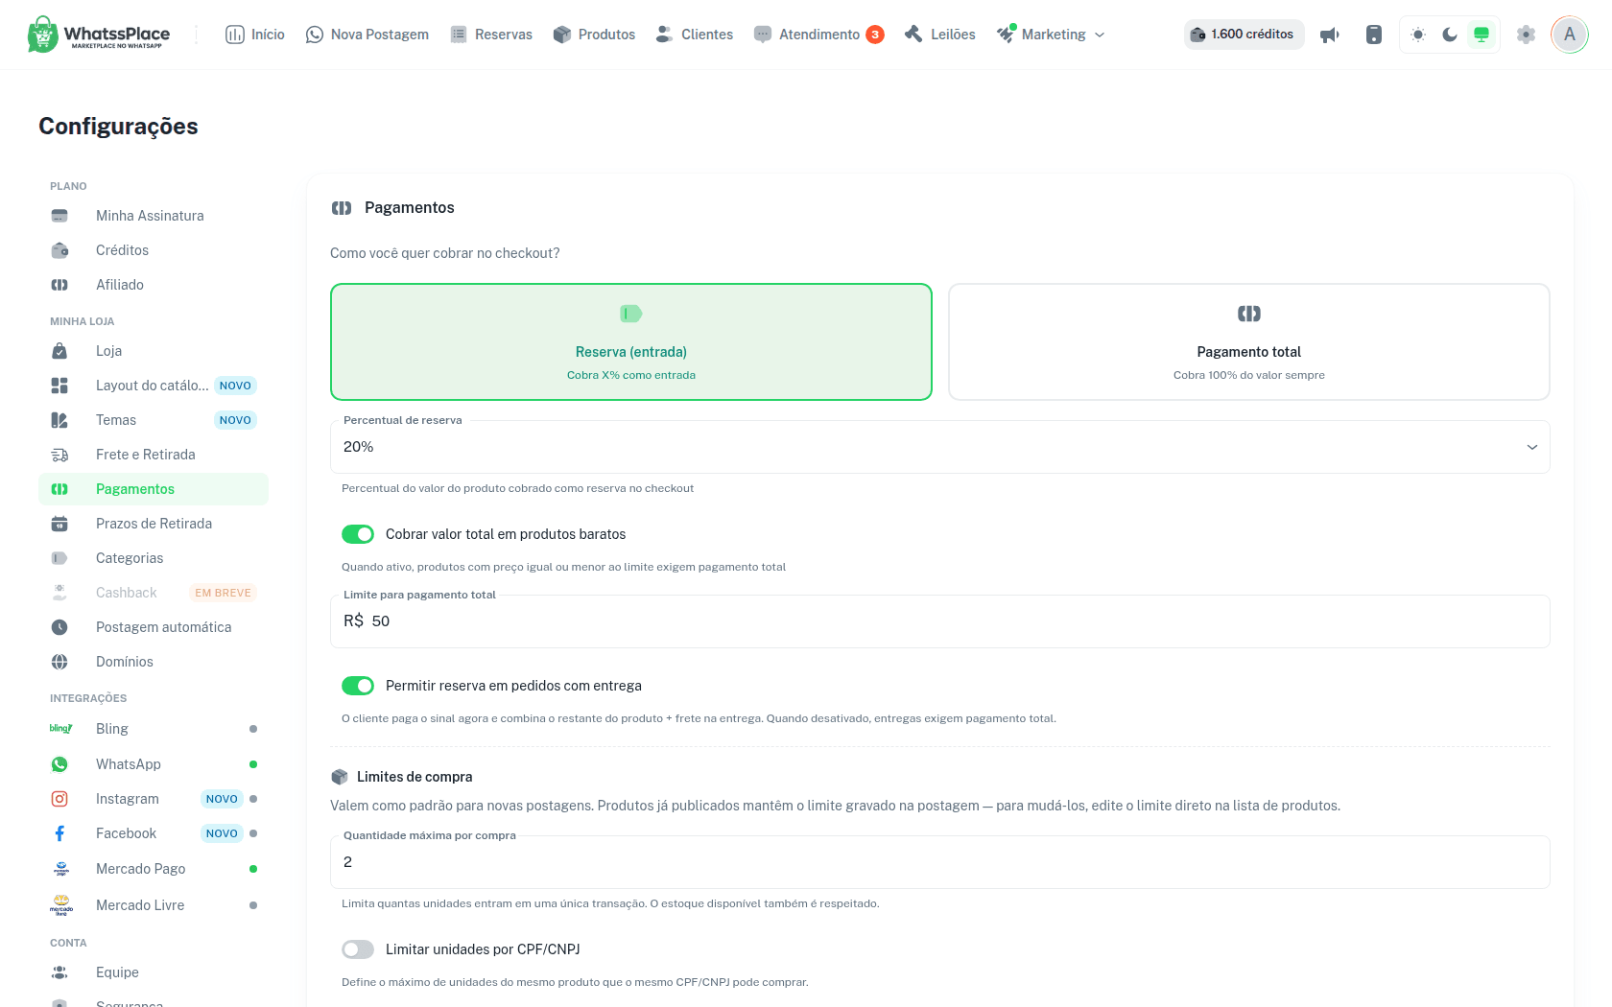
Task: Turn off 'Cobrar valor total em produtos baratos'
Action: point(358,534)
